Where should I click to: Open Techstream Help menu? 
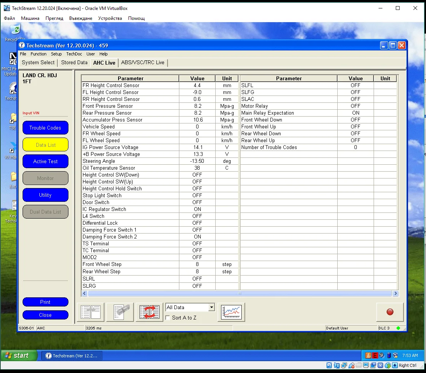point(103,54)
